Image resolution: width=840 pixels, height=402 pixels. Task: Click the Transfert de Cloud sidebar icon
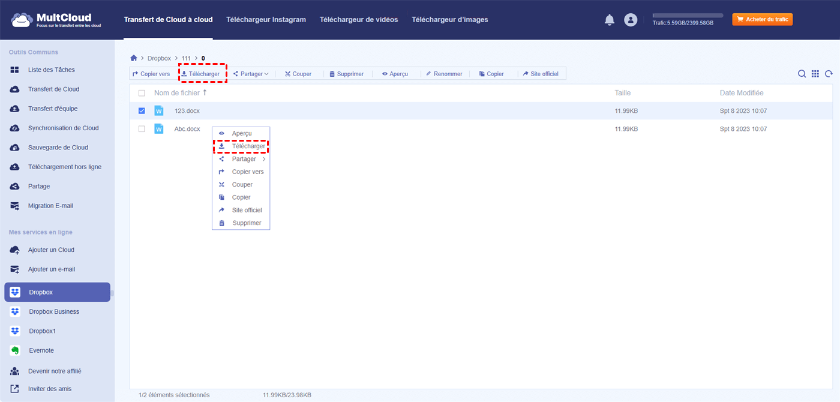pos(15,89)
